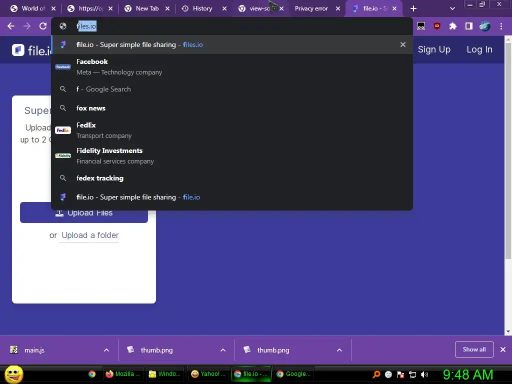
Task: Open the smiley Start button
Action: point(13,374)
